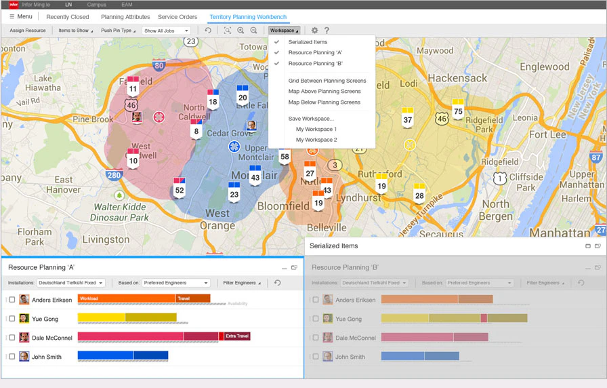Click John Smith's blue workload bar
607x388 pixels.
(x=123, y=355)
